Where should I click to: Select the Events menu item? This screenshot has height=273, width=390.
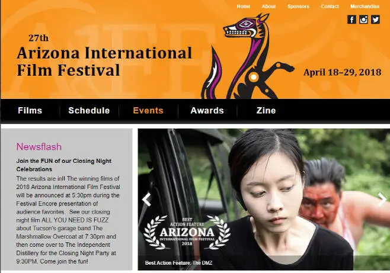pos(148,111)
